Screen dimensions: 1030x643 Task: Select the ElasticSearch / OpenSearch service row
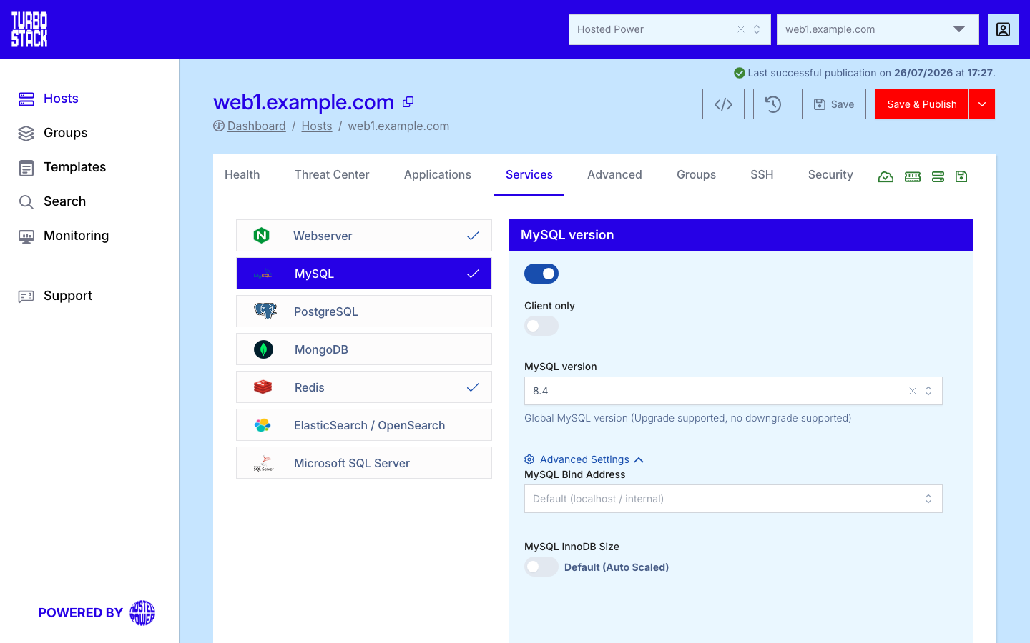tap(364, 425)
